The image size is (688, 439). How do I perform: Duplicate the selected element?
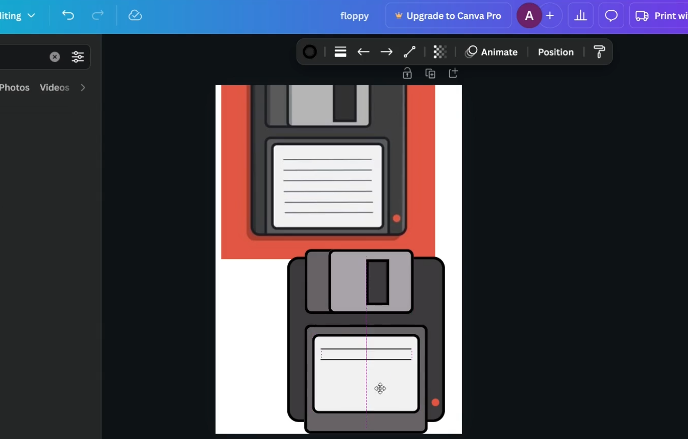click(x=430, y=73)
